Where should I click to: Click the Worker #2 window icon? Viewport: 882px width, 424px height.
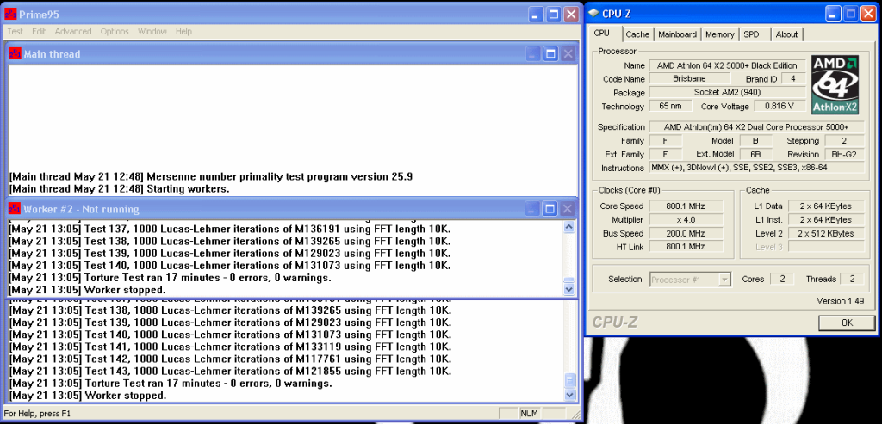[15, 209]
